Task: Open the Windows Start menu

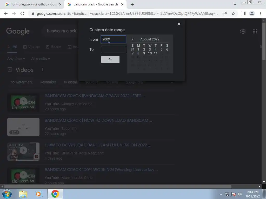Action: click(6, 194)
